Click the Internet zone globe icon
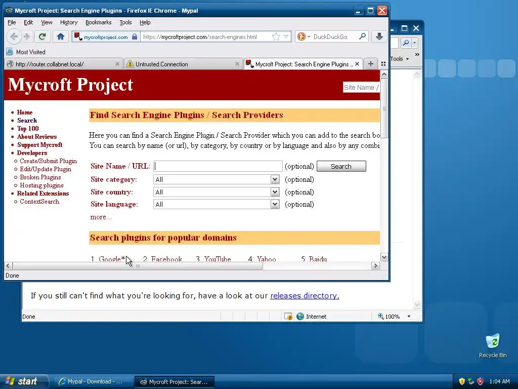The width and height of the screenshot is (518, 389). 300,317
